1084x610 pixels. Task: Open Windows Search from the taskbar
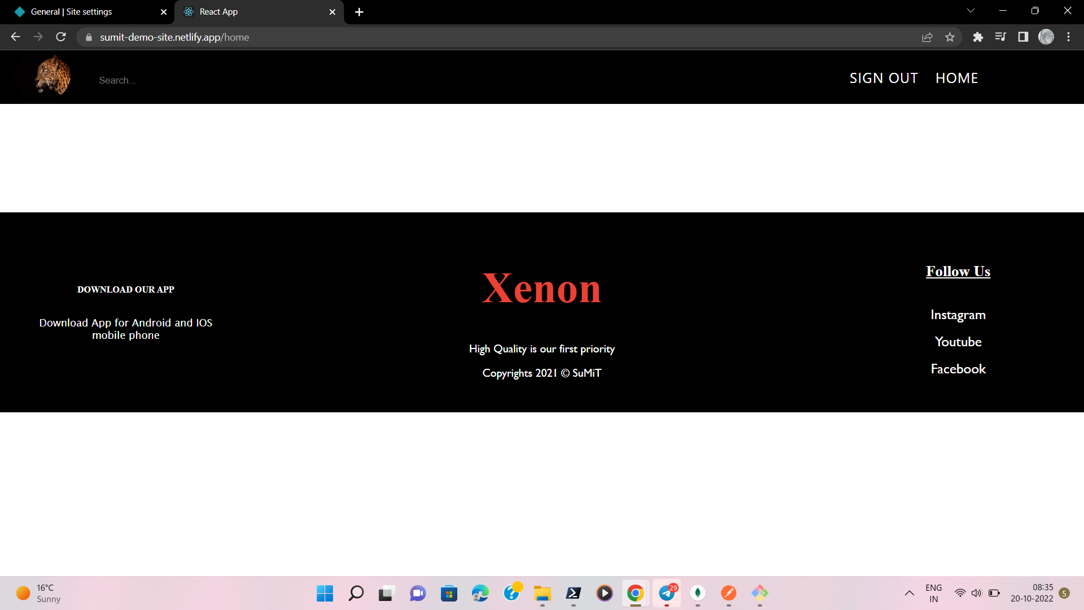(x=356, y=594)
